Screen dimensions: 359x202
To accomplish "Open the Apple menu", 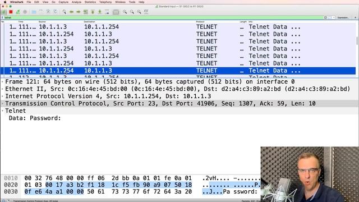I will pos(5,2).
